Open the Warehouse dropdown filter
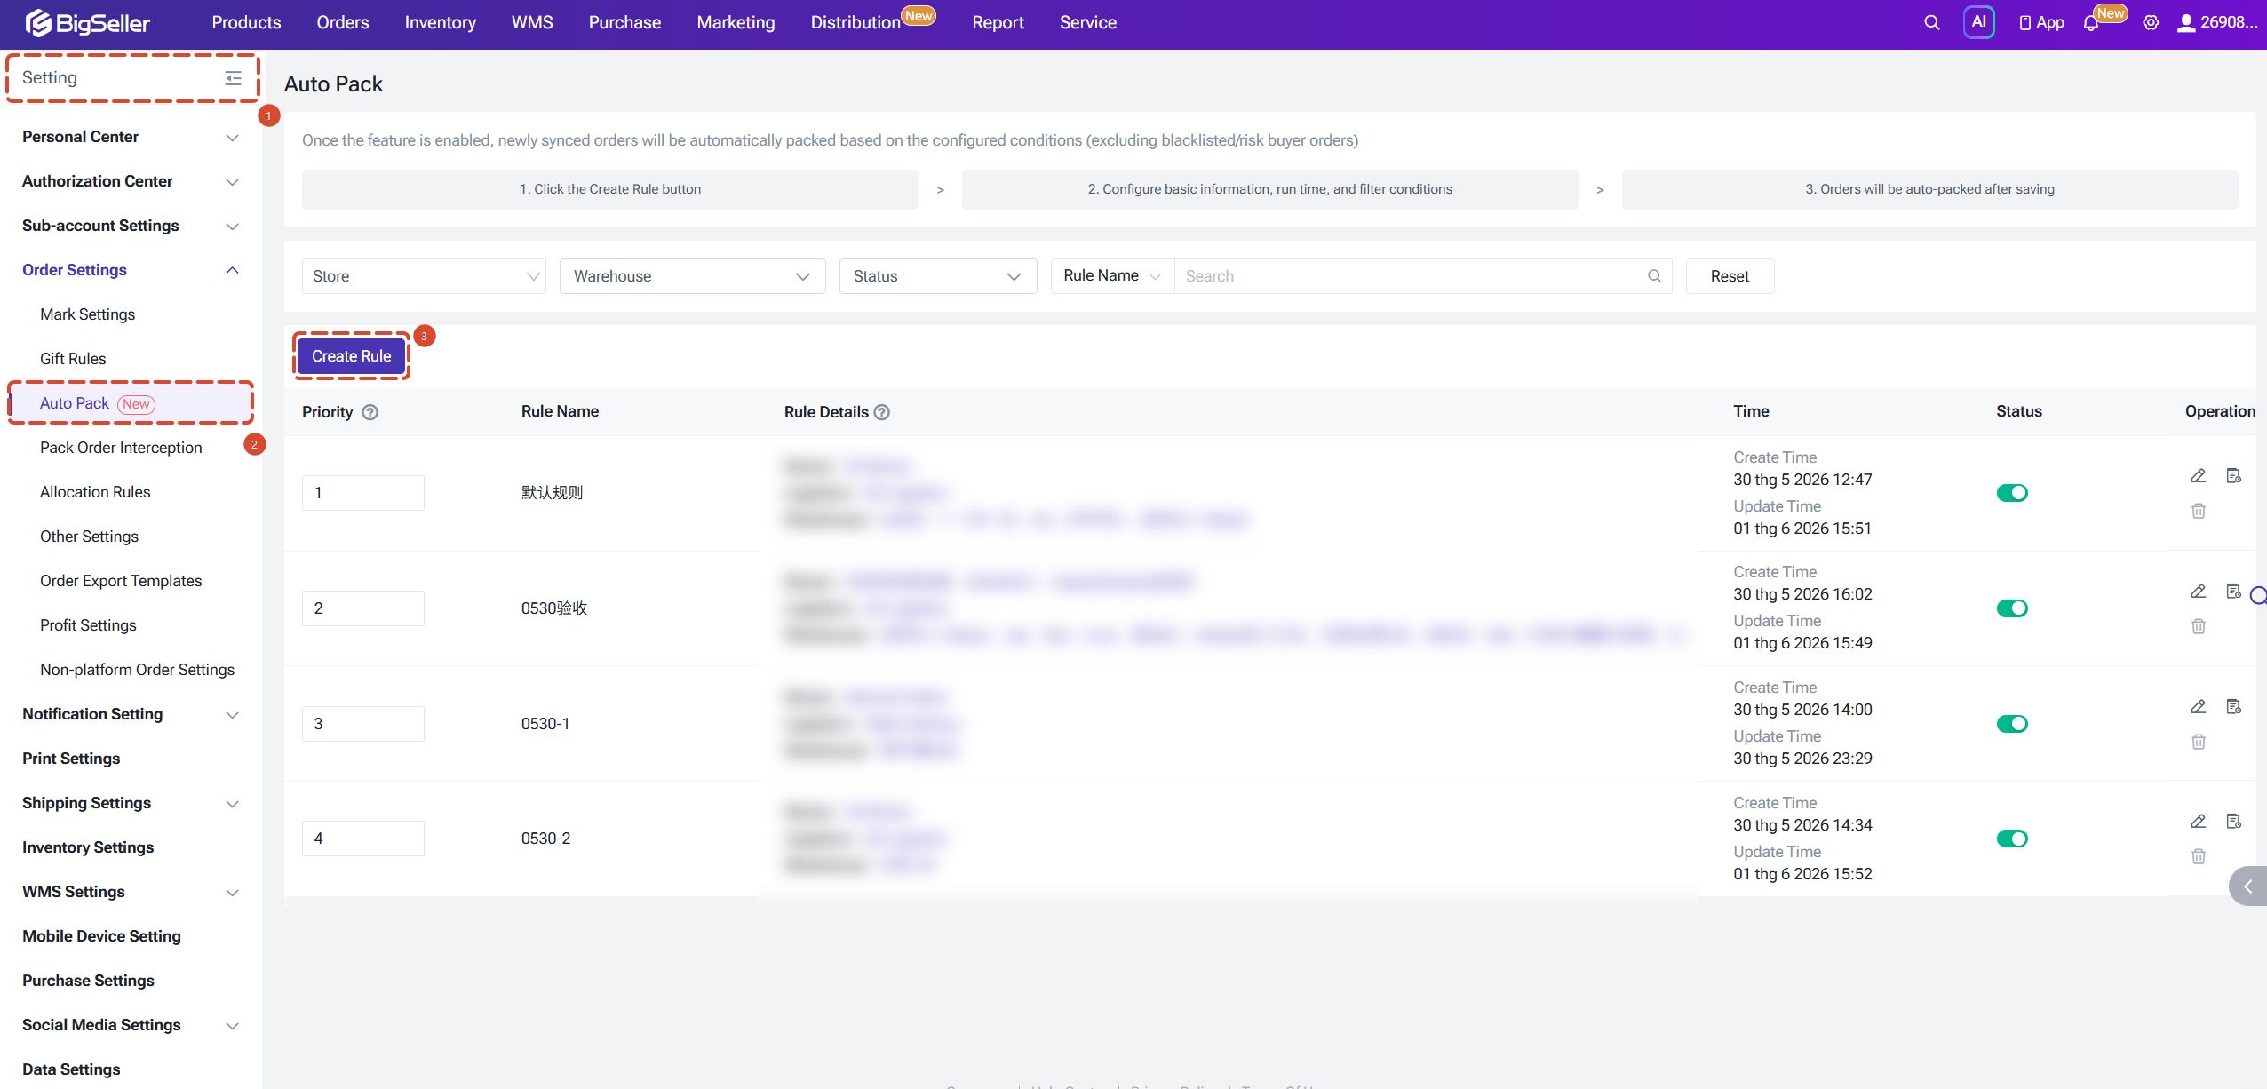 (x=692, y=276)
